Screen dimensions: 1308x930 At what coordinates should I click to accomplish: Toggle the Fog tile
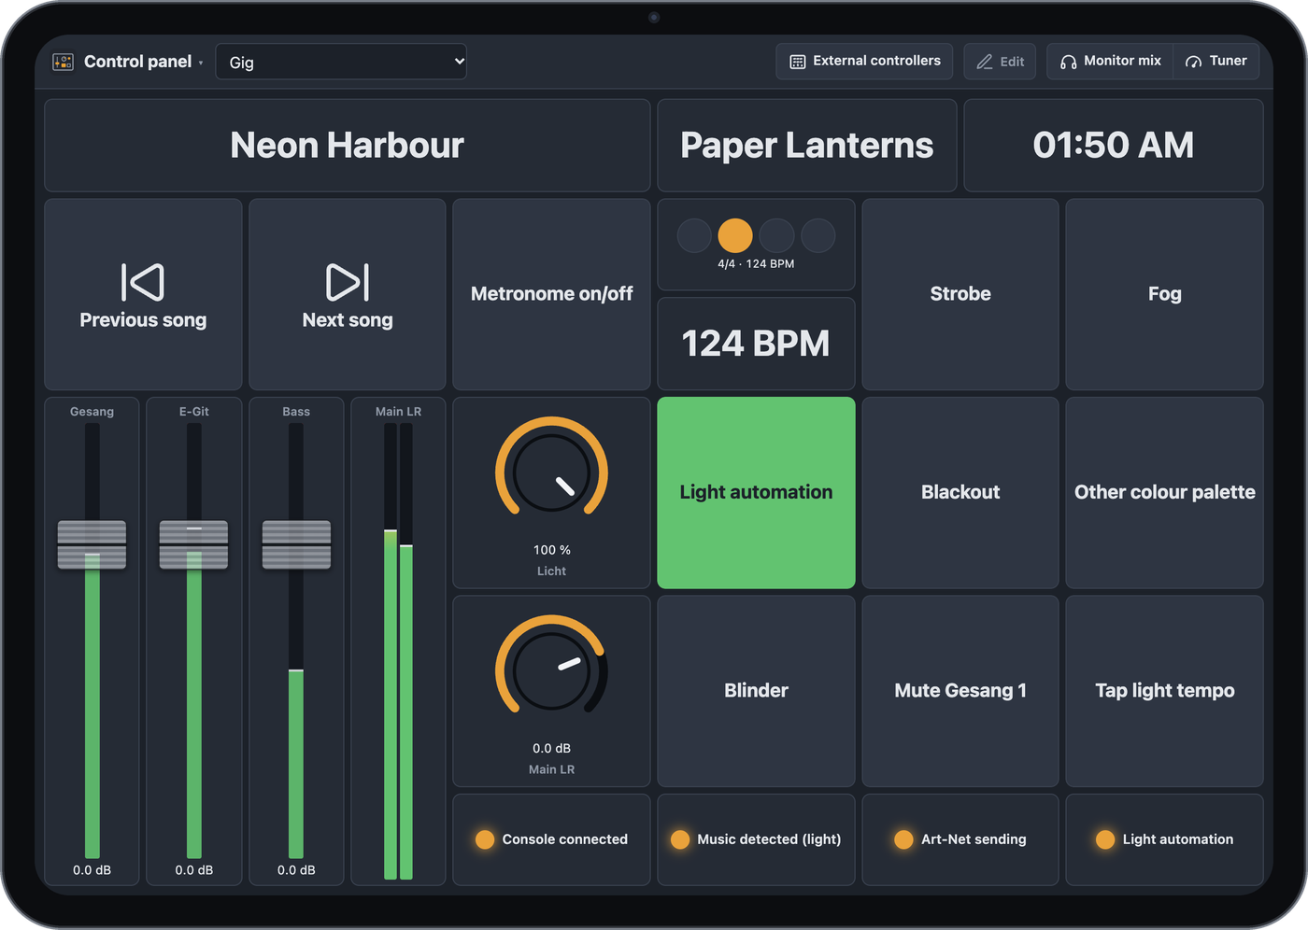click(x=1164, y=294)
